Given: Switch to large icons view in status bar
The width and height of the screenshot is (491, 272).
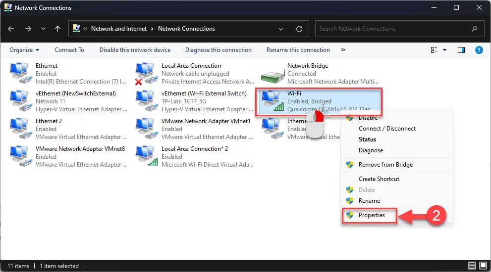Looking at the screenshot, I should pyautogui.click(x=483, y=266).
